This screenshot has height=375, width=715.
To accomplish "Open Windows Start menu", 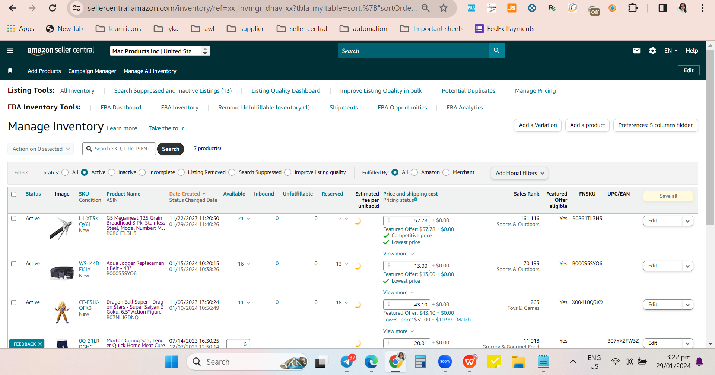I will pos(172,362).
